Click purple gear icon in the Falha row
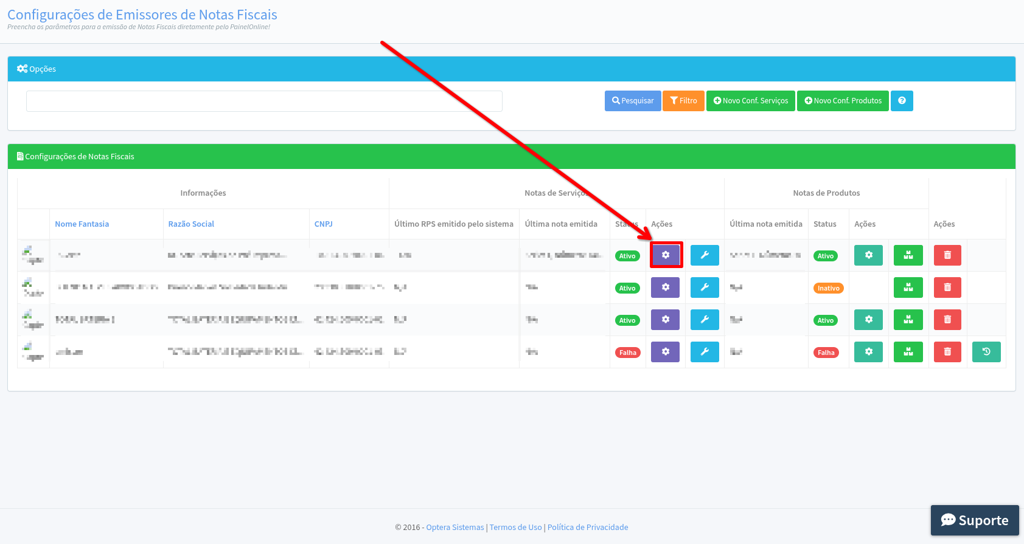This screenshot has width=1024, height=544. (x=665, y=352)
